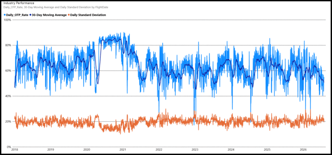
Task: Click the chart subtitle mentioning FlightDate
Action: [56, 7]
